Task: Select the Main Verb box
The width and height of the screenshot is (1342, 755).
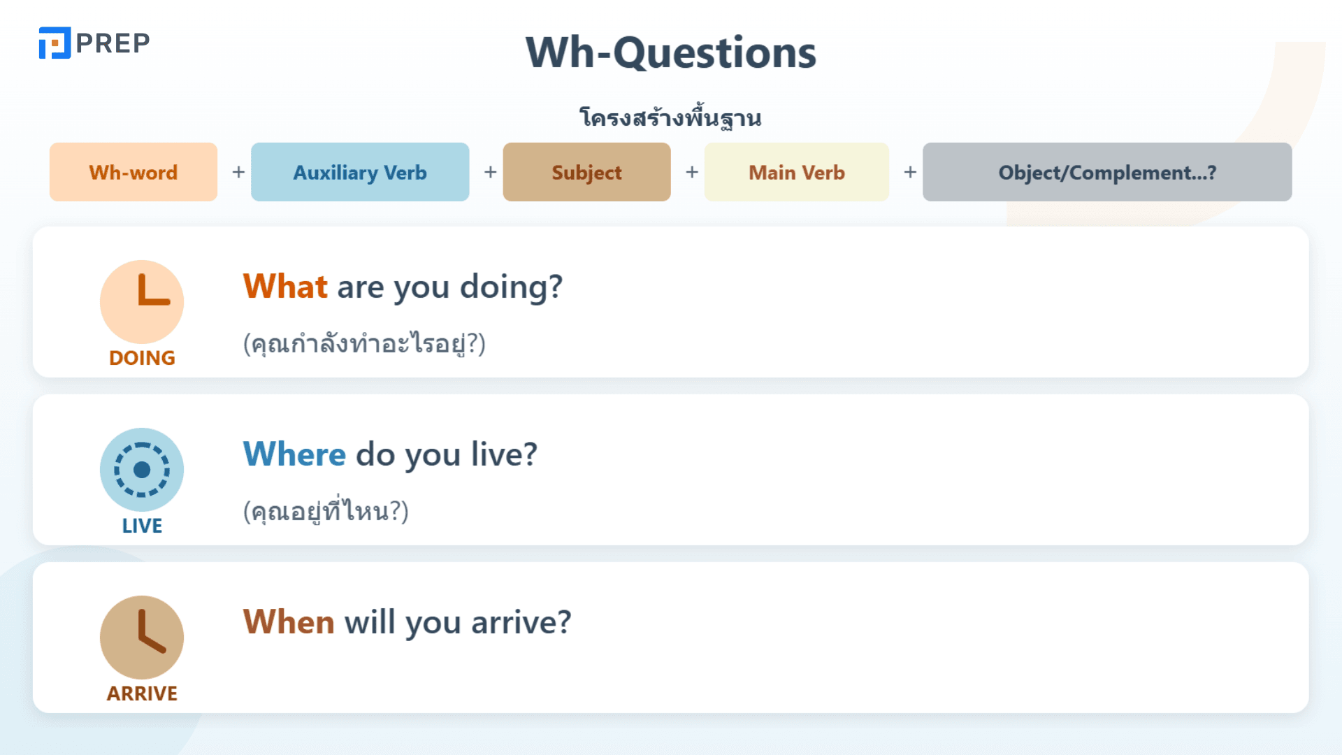Action: click(797, 172)
